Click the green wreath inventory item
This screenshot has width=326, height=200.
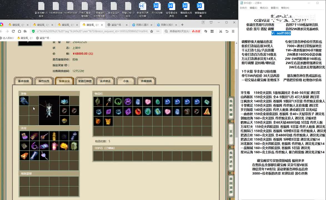pyautogui.click(x=118, y=101)
